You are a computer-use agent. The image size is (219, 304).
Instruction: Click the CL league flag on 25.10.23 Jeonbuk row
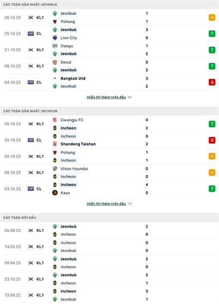coord(30,34)
